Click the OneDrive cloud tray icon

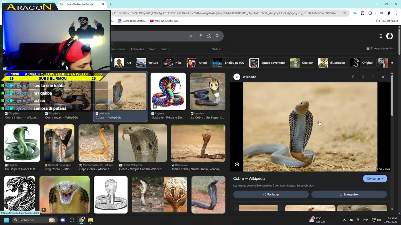pyautogui.click(x=351, y=220)
